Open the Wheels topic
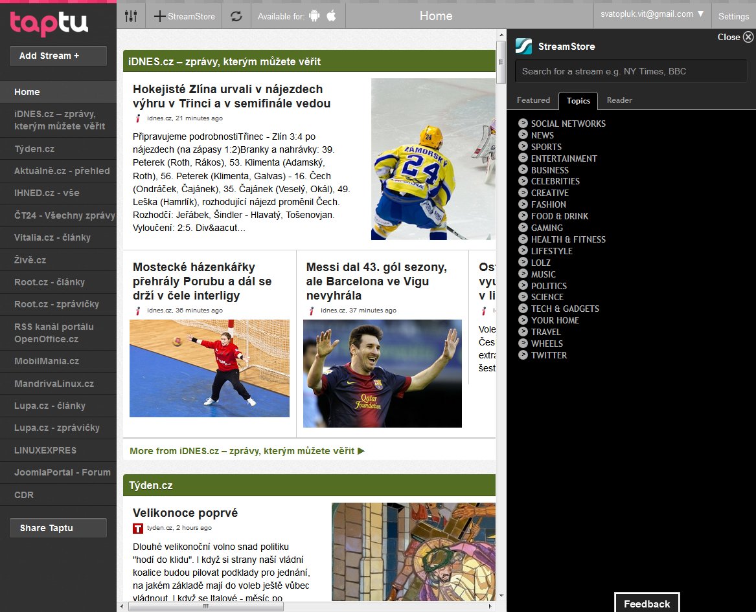Image resolution: width=756 pixels, height=612 pixels. pyautogui.click(x=547, y=344)
